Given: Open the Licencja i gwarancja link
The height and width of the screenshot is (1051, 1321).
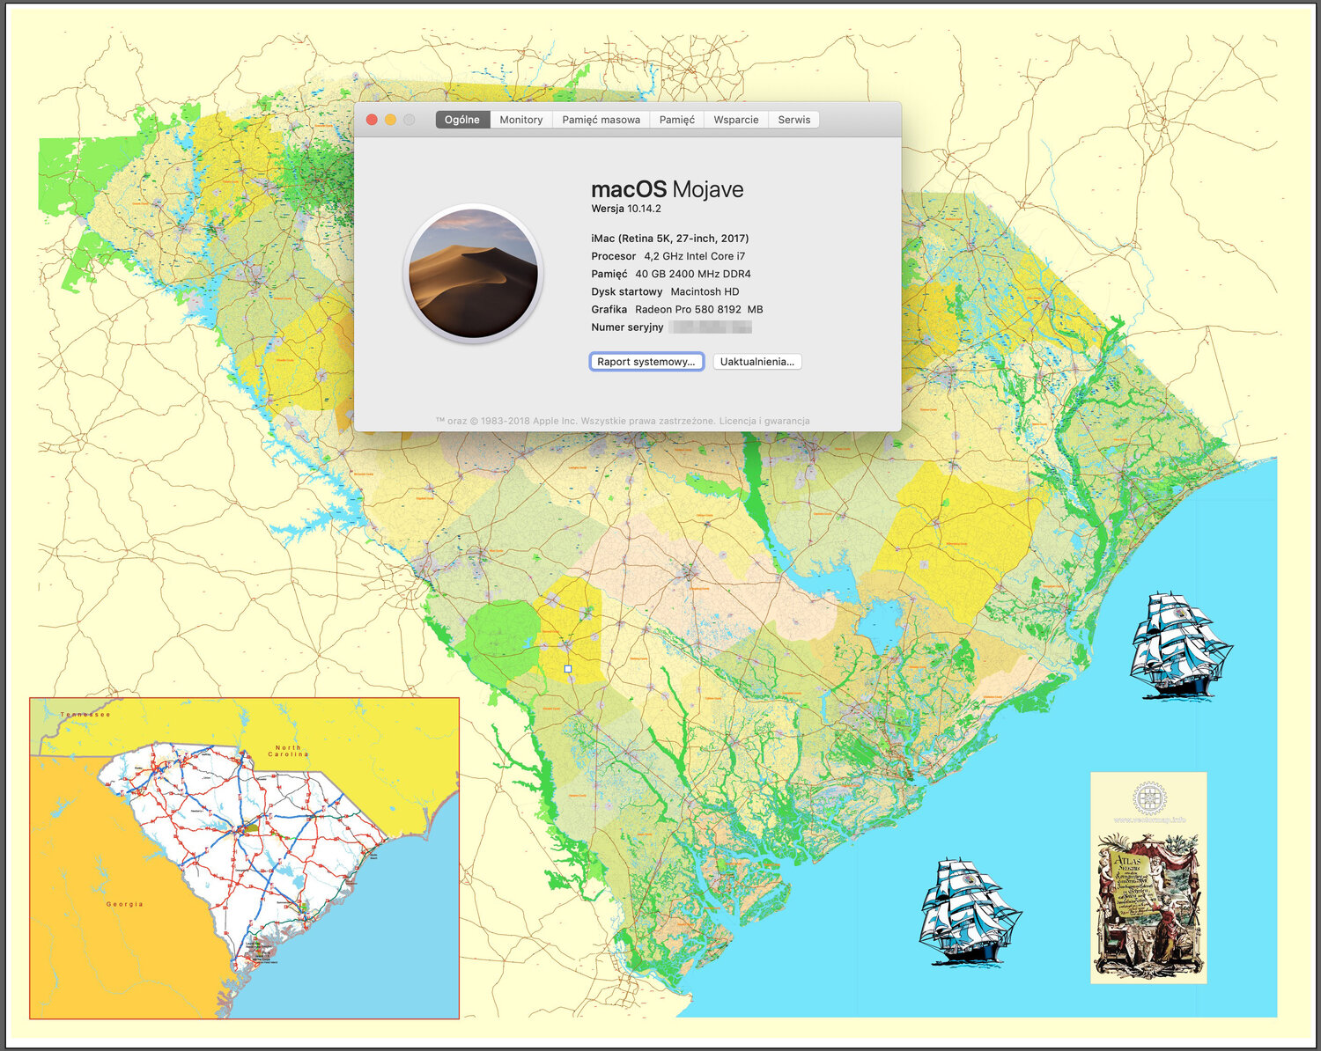Looking at the screenshot, I should click(x=764, y=421).
